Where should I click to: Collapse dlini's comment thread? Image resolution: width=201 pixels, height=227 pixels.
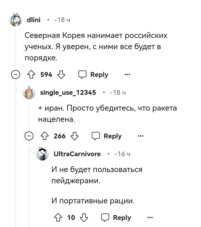coord(16,75)
